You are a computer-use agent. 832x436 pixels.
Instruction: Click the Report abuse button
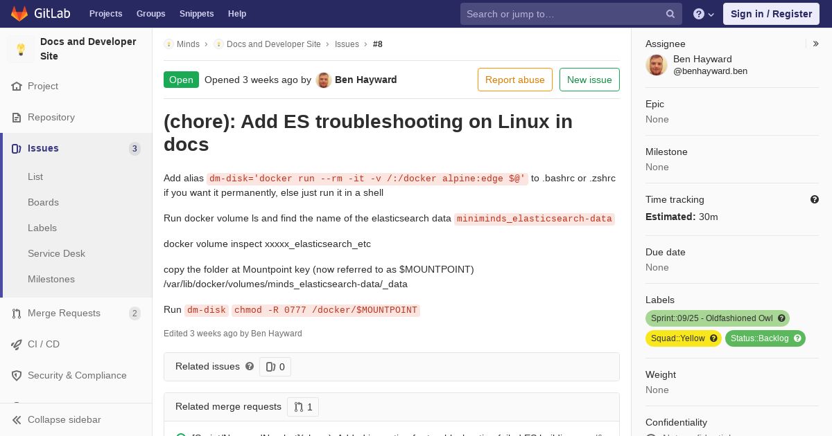tap(515, 80)
